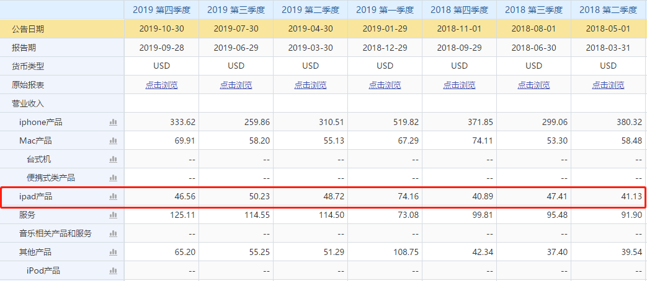Open the chart icon for 便携式类产品 row
This screenshot has height=281, width=647.
(x=113, y=178)
